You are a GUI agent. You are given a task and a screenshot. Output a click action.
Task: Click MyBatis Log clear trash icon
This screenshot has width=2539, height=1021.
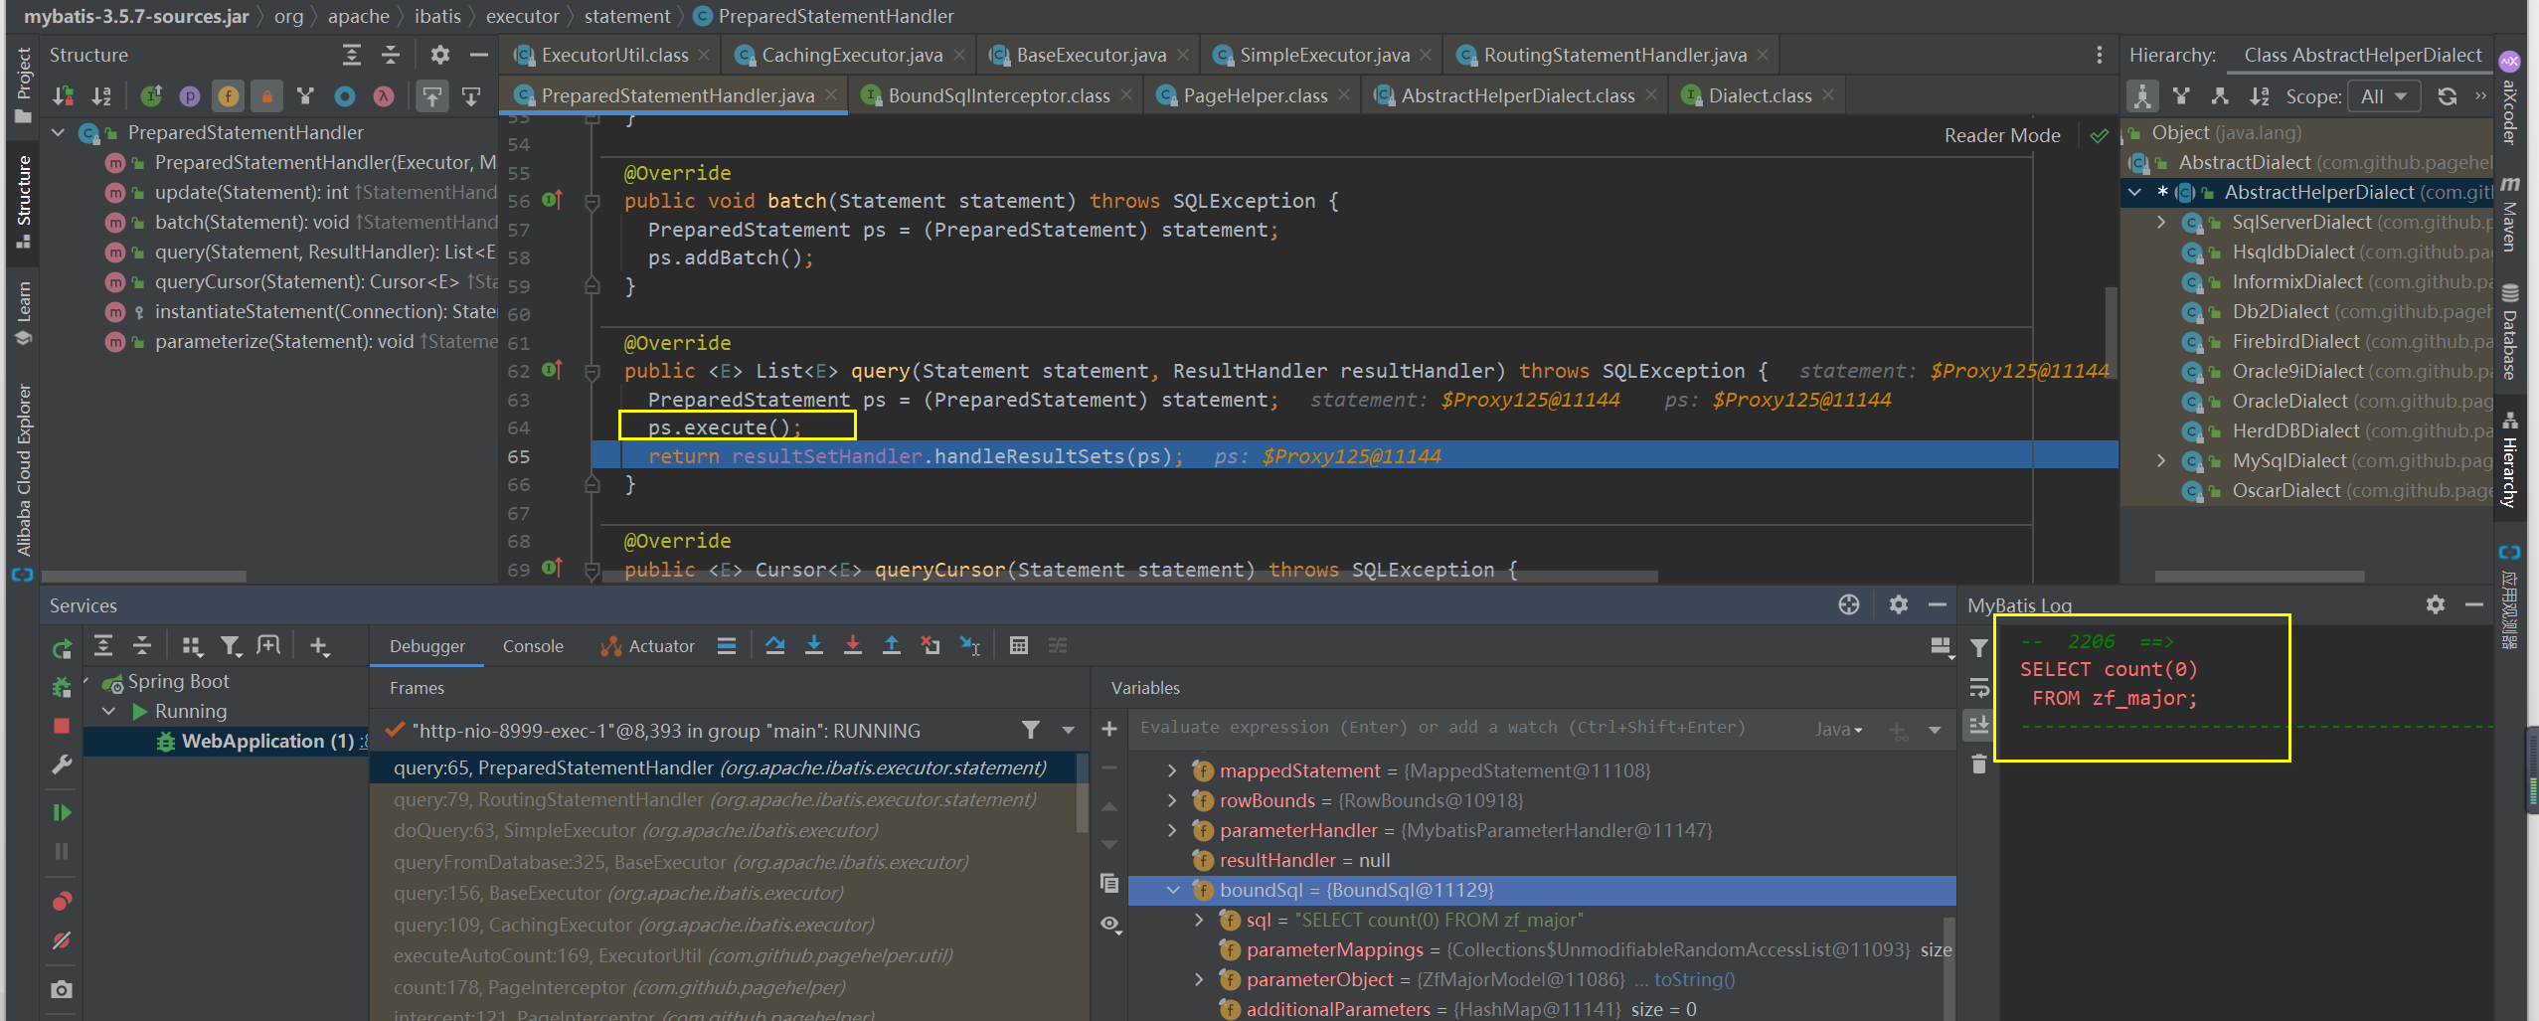click(x=1979, y=764)
